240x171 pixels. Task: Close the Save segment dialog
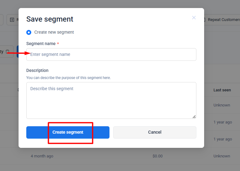coord(194,18)
